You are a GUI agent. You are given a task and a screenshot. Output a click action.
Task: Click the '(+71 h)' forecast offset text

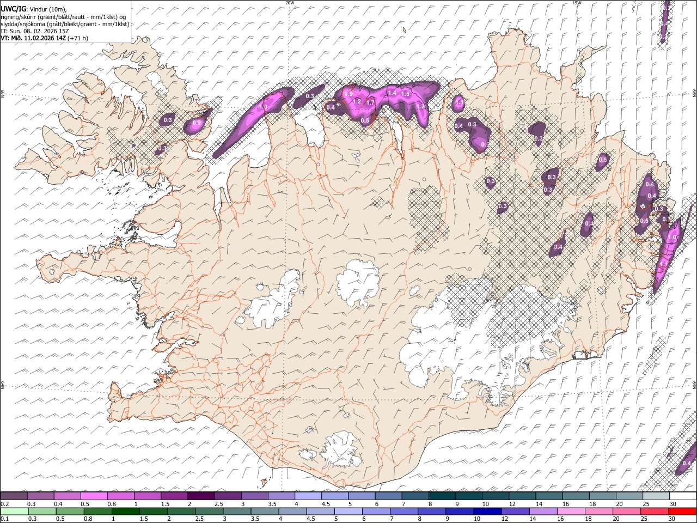(x=78, y=38)
